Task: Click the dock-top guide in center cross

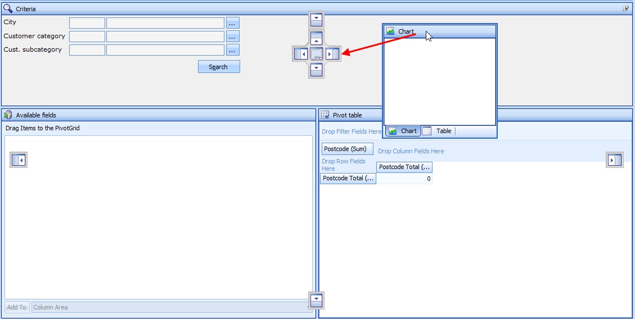Action: (x=317, y=39)
